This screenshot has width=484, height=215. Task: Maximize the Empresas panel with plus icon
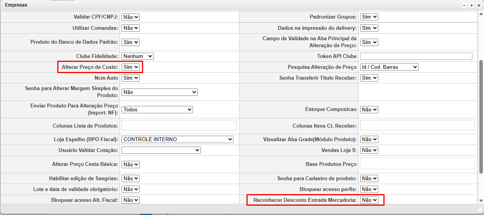click(x=471, y=5)
